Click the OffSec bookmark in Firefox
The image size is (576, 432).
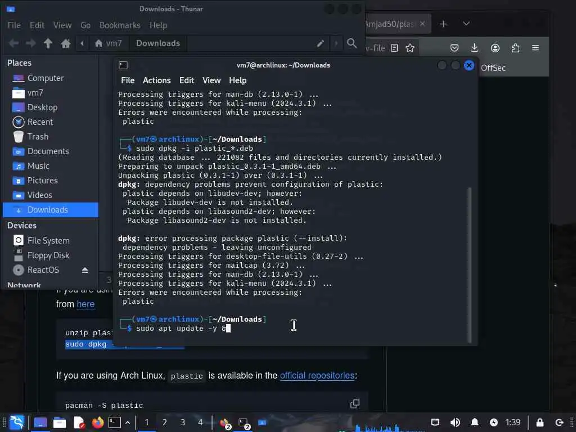tap(493, 68)
